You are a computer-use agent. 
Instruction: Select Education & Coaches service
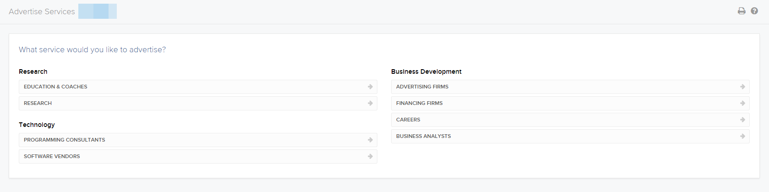[198, 87]
